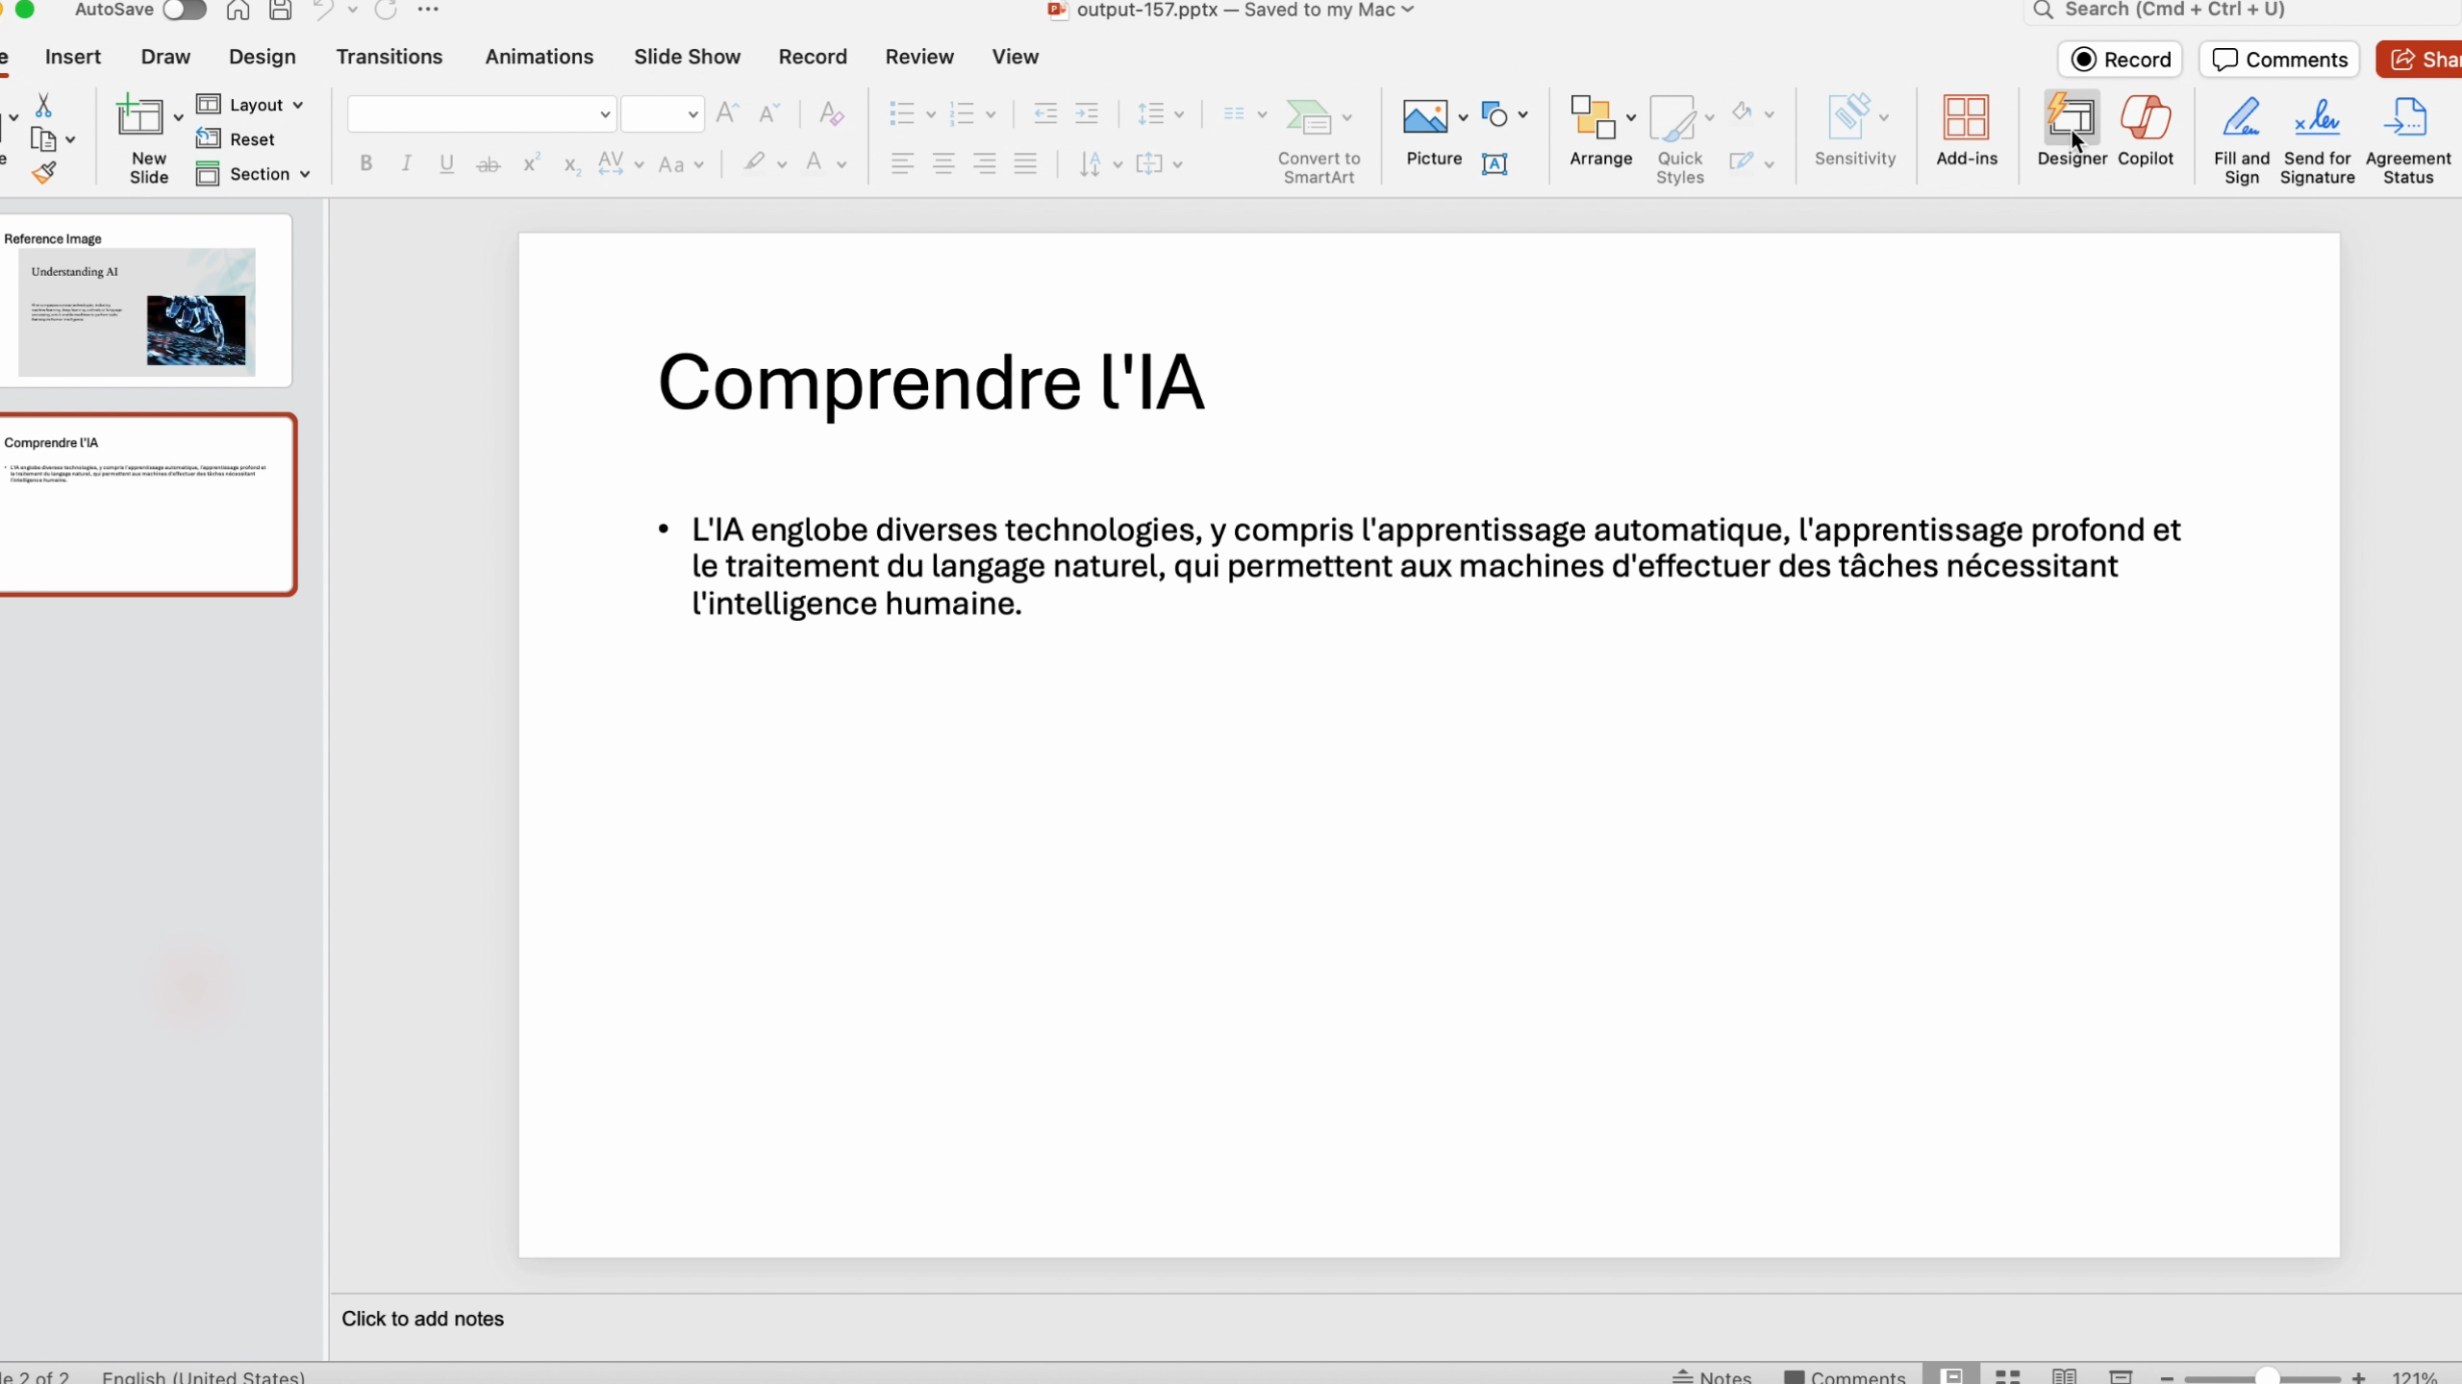Click the zoom slider handle
Image resolution: width=2462 pixels, height=1384 pixels.
pyautogui.click(x=2267, y=1377)
